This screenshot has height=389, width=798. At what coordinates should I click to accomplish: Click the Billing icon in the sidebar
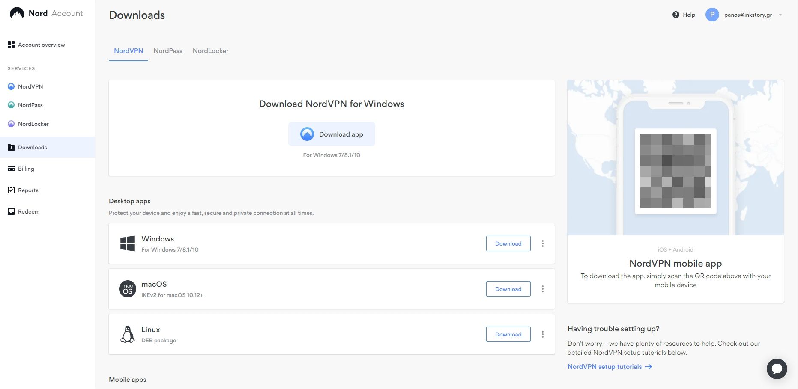tap(11, 169)
